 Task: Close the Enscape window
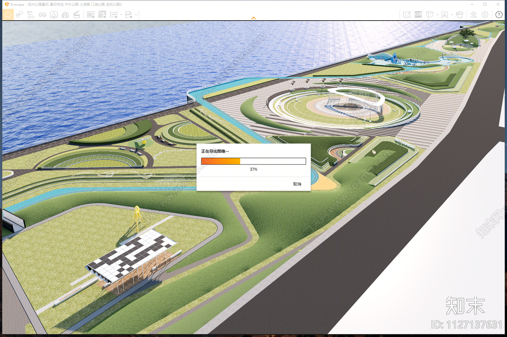[498, 4]
